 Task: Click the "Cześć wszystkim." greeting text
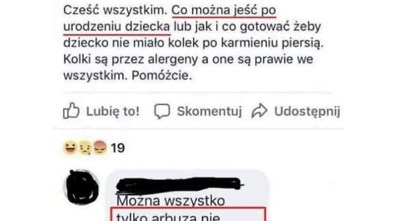(x=116, y=10)
